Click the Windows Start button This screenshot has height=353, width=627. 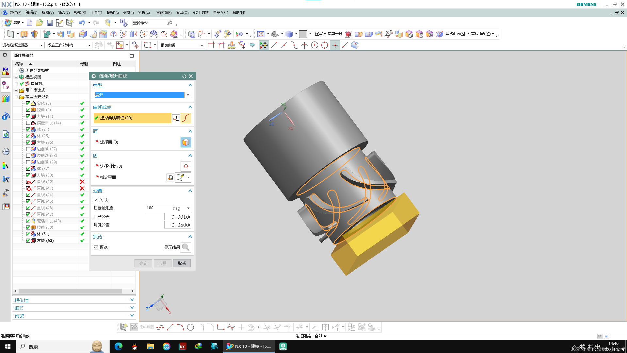coord(8,346)
